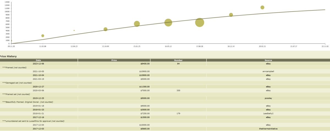This screenshot has width=330, height=131.
Task: Click the Price History section heading
Action: point(8,56)
